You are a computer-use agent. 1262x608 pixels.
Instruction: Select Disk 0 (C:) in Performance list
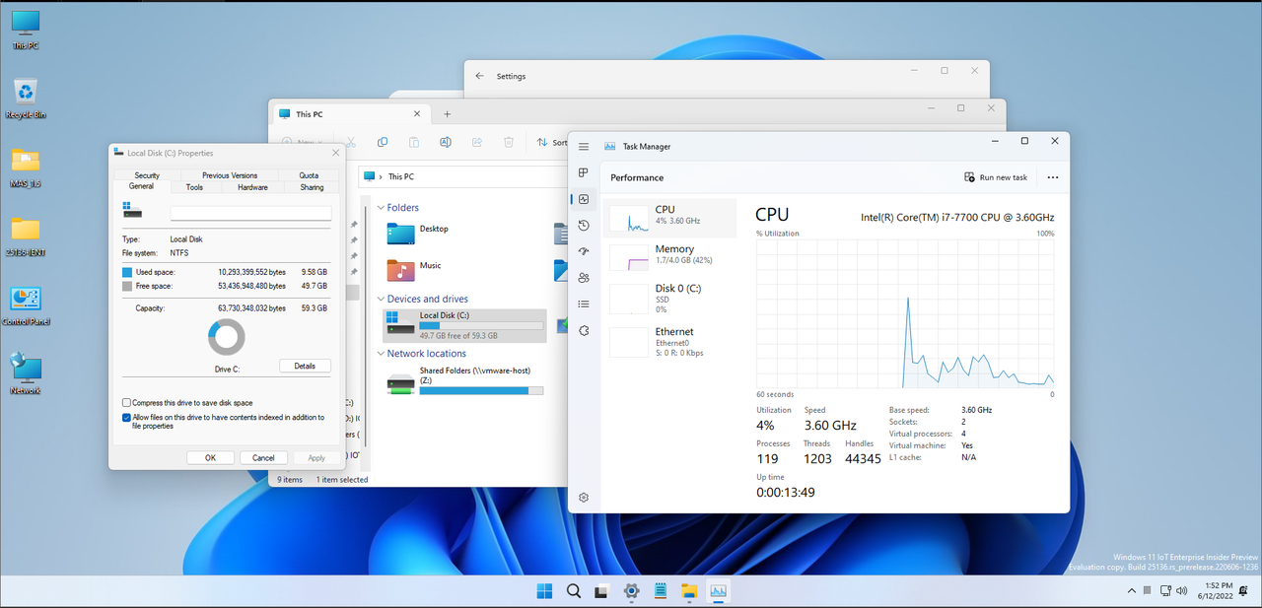tap(669, 299)
